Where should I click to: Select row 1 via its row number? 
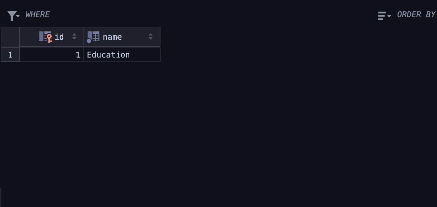click(x=10, y=55)
